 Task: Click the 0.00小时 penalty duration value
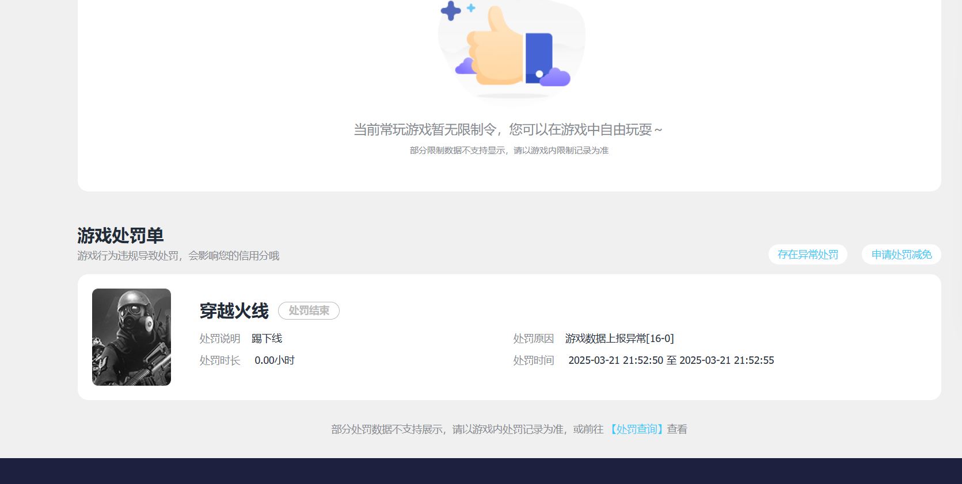click(x=274, y=360)
